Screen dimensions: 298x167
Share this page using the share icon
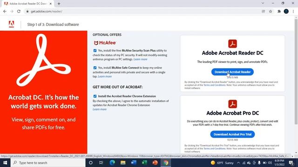tap(264, 11)
